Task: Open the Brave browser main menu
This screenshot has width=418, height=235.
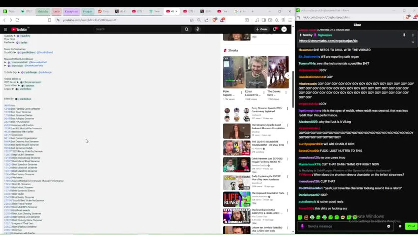Action: click(290, 20)
